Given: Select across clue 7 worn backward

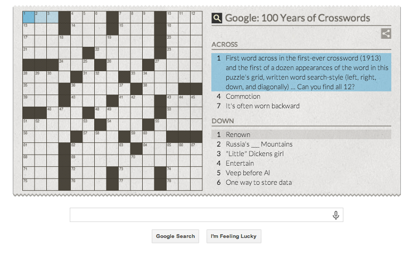Looking at the screenshot, I should [x=301, y=106].
